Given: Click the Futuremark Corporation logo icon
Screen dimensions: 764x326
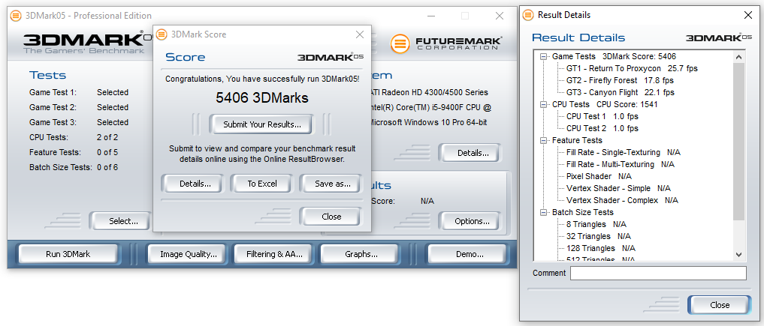Looking at the screenshot, I should [401, 43].
